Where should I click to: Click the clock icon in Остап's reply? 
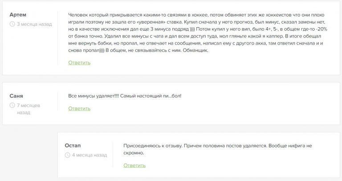click(x=67, y=155)
